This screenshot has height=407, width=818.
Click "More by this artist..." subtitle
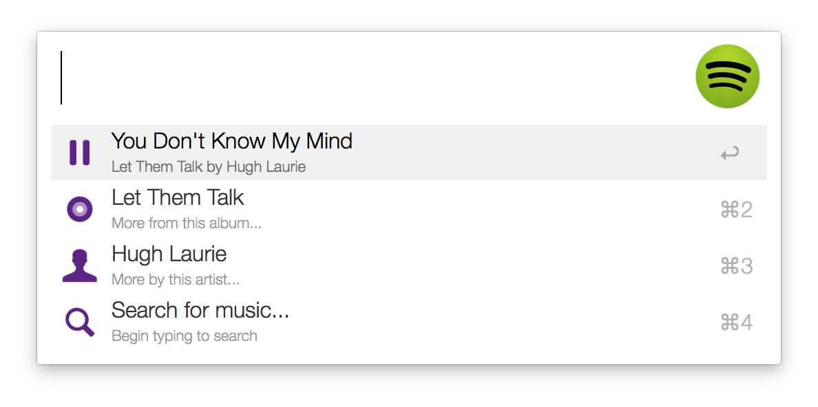176,280
